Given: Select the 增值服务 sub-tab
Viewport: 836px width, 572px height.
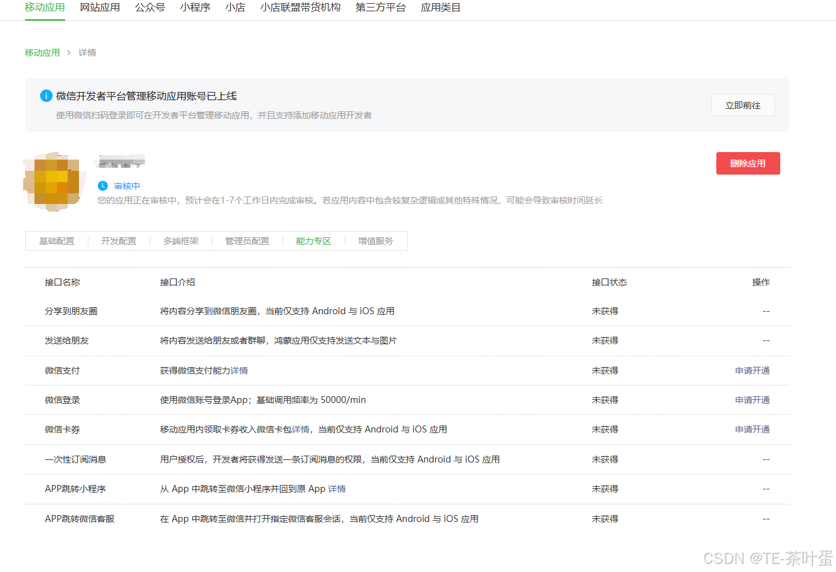Looking at the screenshot, I should pyautogui.click(x=376, y=241).
